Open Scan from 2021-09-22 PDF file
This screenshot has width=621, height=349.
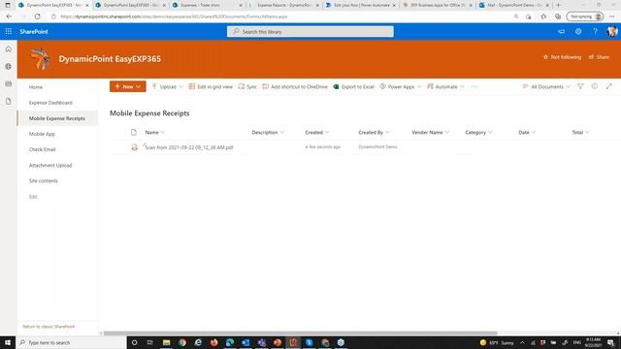click(189, 147)
